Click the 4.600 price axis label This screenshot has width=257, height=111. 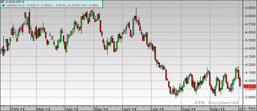250,32
